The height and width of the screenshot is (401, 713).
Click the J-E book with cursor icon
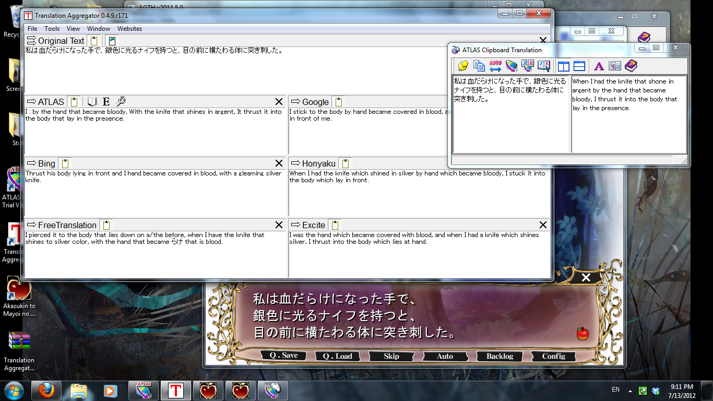point(543,66)
